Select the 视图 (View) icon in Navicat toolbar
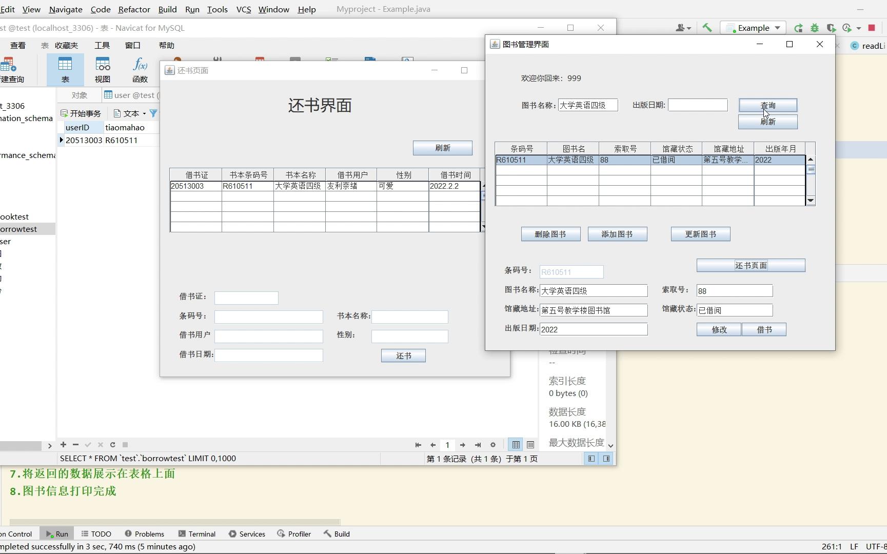The image size is (887, 554). click(103, 70)
